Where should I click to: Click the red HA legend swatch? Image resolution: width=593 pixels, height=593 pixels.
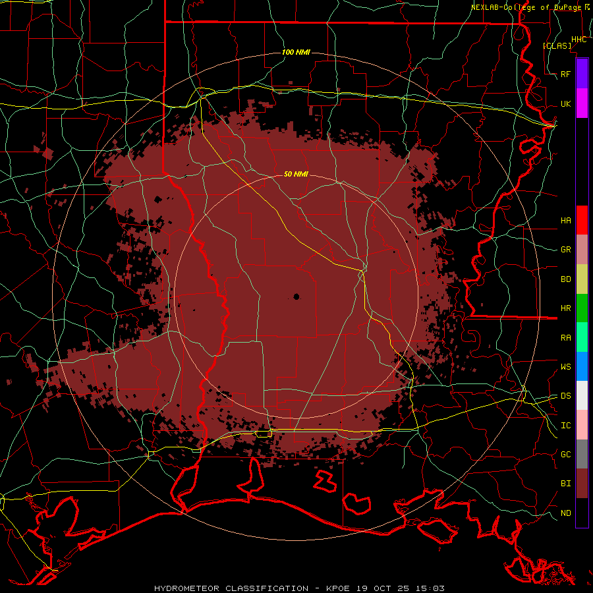(582, 220)
